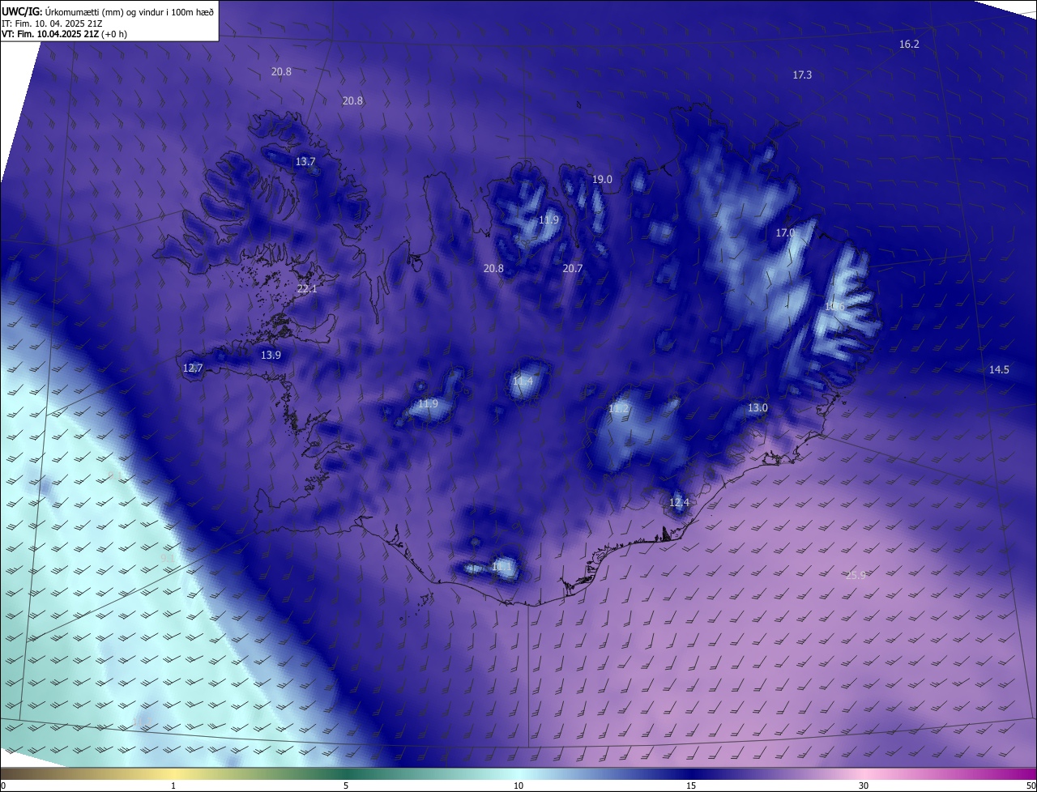Click the 25.9 value over the ocean

point(856,575)
